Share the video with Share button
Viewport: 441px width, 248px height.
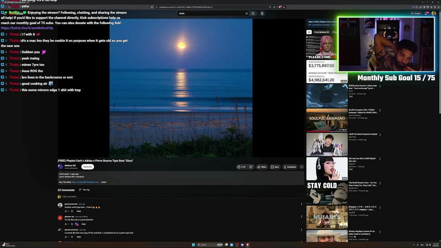coord(262,167)
